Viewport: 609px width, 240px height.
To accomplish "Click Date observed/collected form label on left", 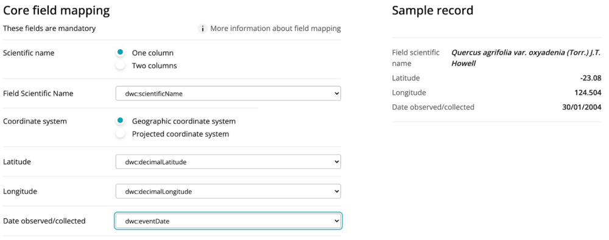I will pos(44,221).
